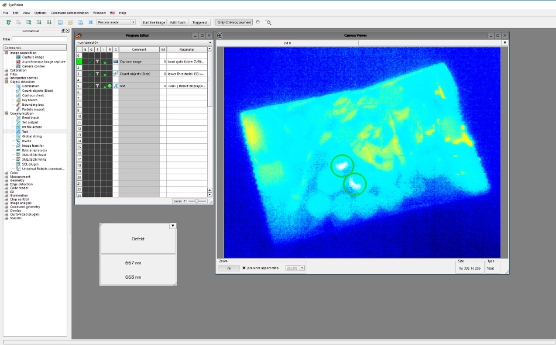Screen dimensions: 556x345
Task: Click the fit zoom button
Action: tap(229, 268)
